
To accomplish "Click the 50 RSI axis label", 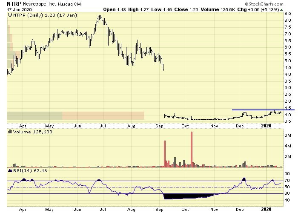I will [x=287, y=187].
